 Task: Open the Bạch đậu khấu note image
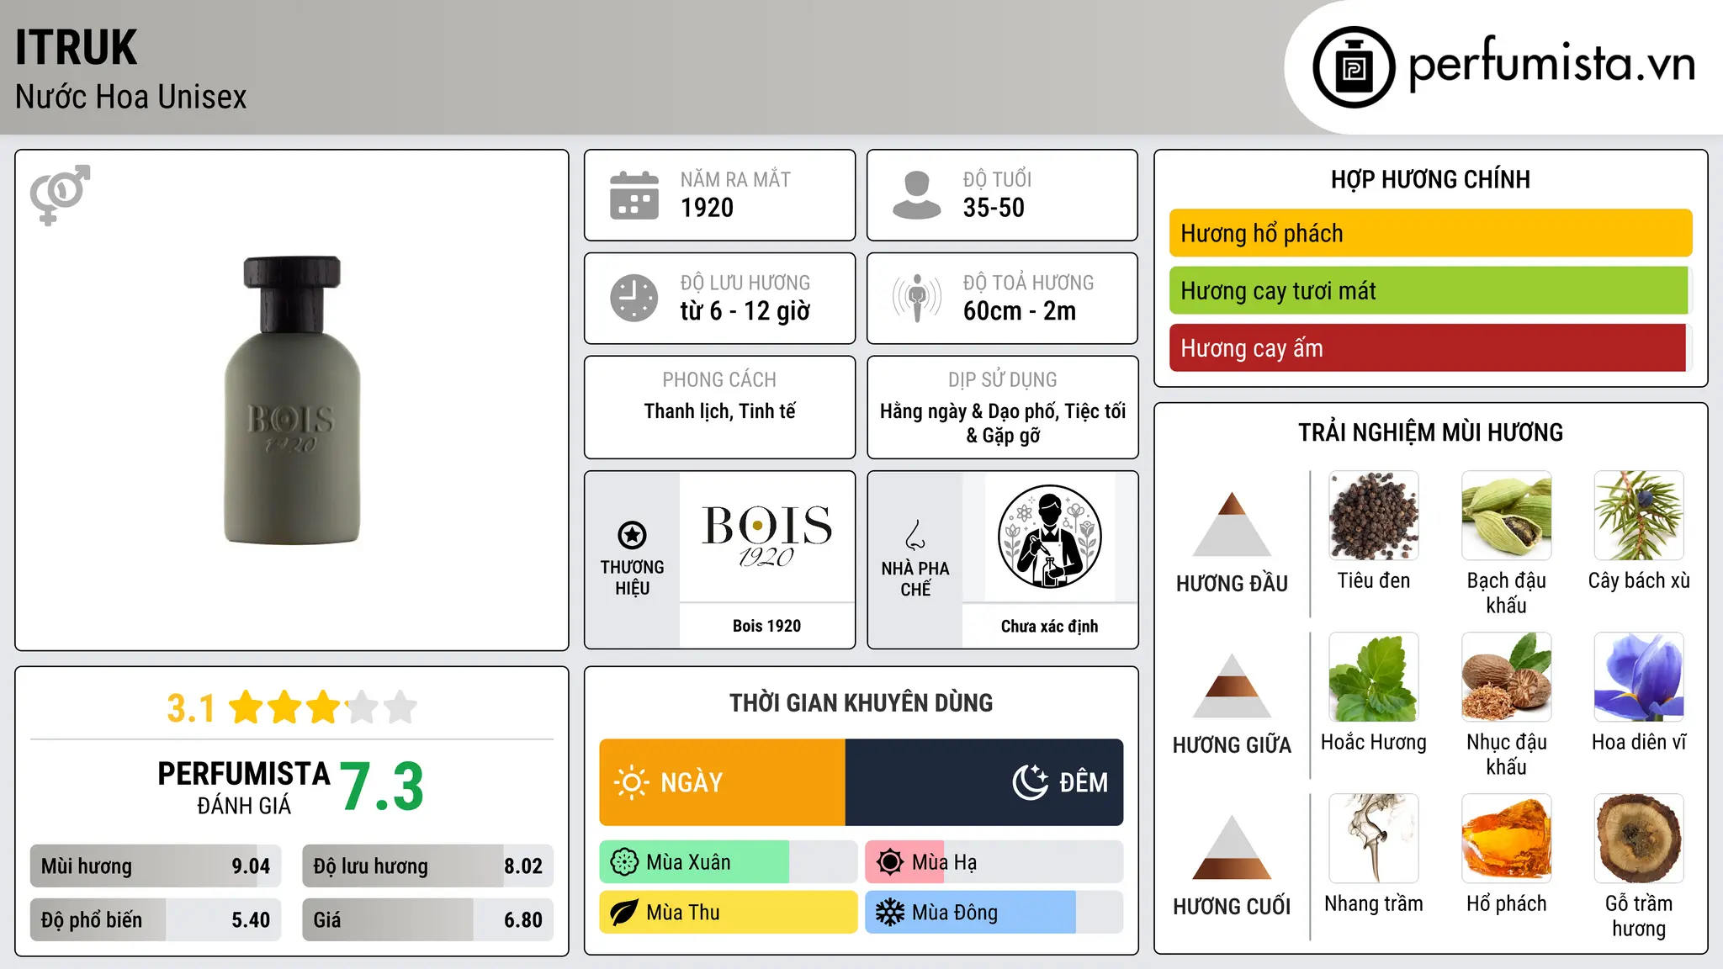(1507, 516)
